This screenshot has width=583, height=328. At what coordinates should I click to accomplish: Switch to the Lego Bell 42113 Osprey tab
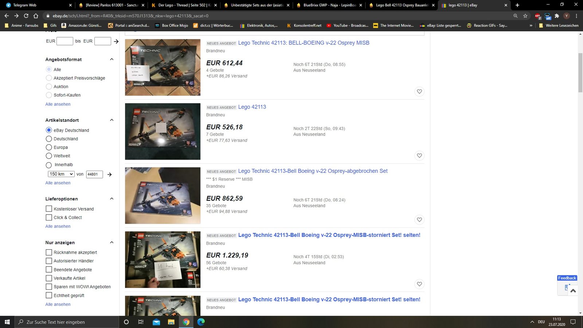[402, 5]
